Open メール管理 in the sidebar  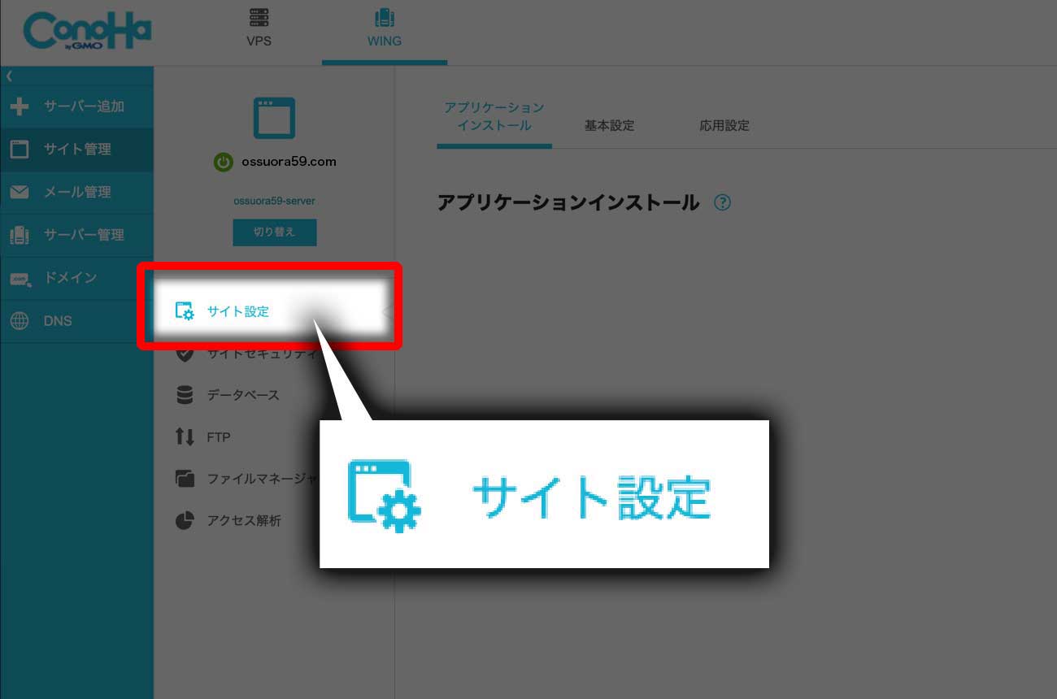tap(76, 193)
